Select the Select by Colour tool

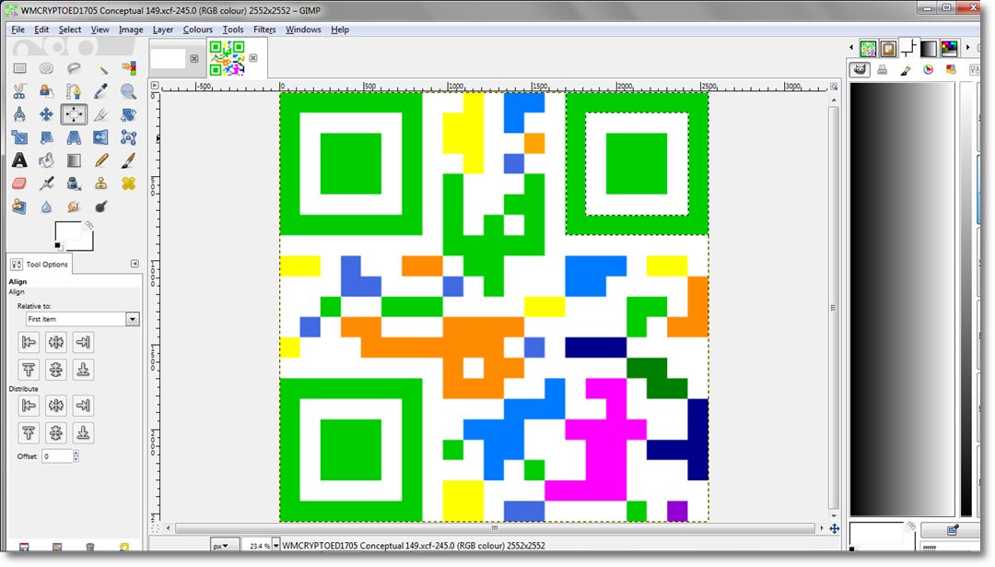pos(128,68)
